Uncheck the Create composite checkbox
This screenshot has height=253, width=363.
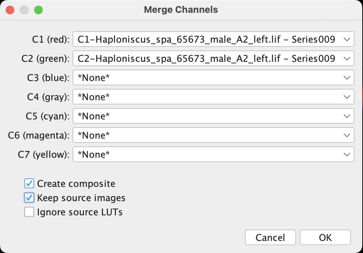29,184
